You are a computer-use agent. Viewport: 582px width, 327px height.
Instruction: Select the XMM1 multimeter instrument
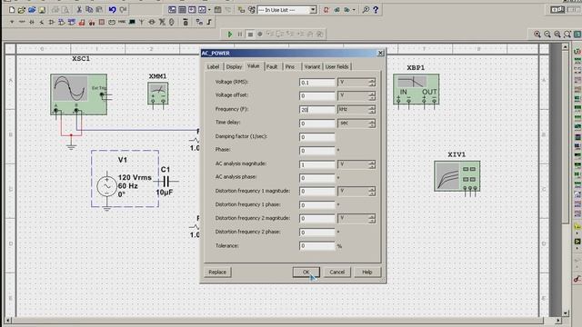157,94
